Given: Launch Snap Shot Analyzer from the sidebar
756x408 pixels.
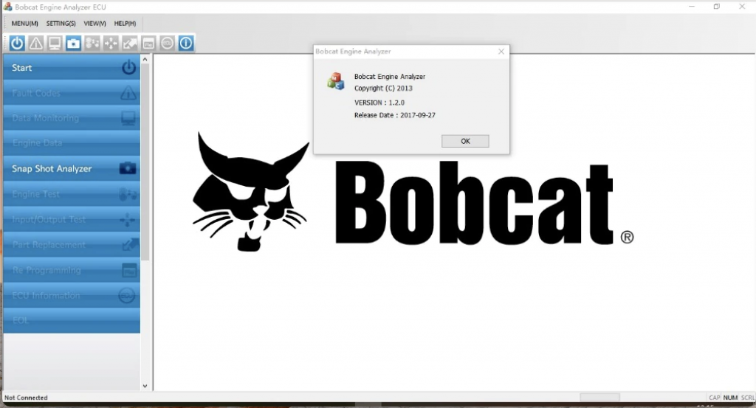Looking at the screenshot, I should click(72, 169).
